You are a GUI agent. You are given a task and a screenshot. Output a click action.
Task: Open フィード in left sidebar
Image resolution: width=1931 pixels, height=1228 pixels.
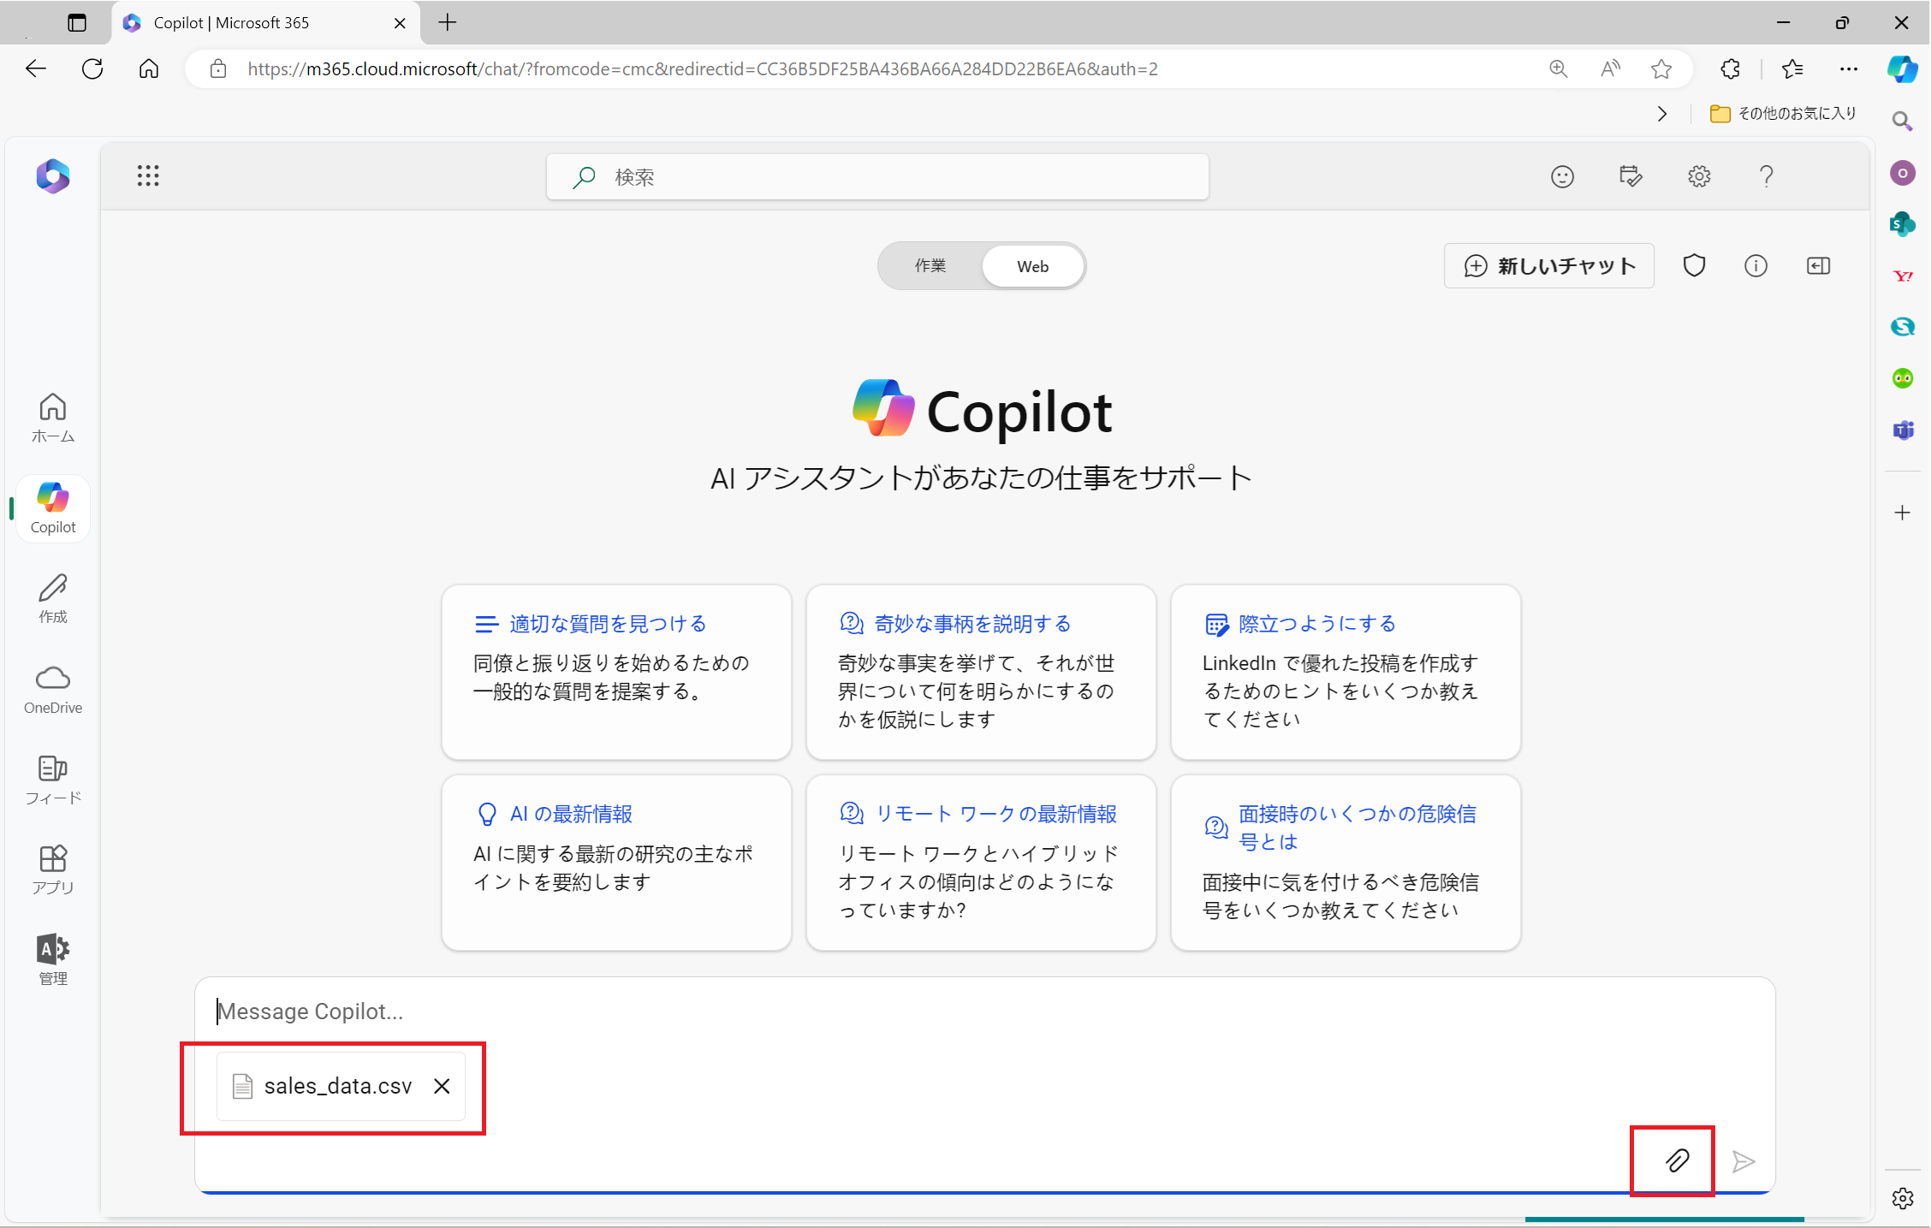(53, 780)
